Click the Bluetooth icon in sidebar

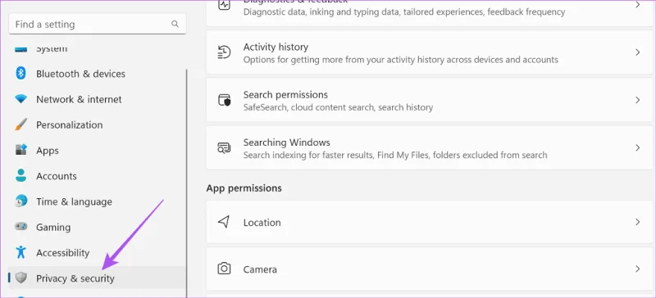click(21, 74)
